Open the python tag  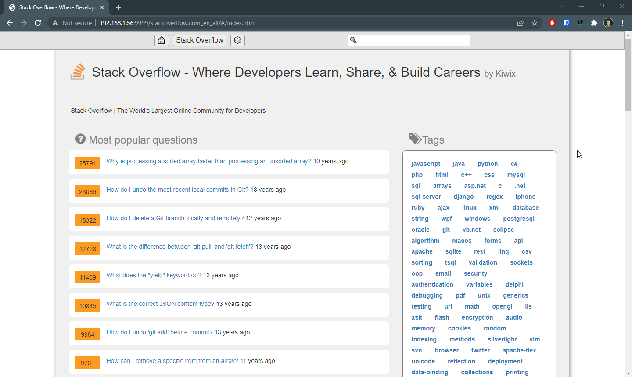pos(488,164)
